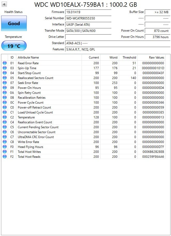Image resolution: width=171 pixels, height=236 pixels.
Task: Click the Health Status label
Action: pyautogui.click(x=13, y=12)
